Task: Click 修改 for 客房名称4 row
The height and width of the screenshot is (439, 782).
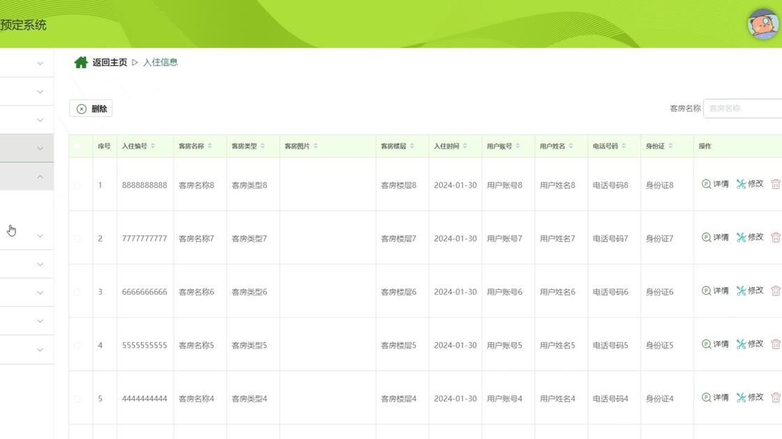Action: coord(750,397)
